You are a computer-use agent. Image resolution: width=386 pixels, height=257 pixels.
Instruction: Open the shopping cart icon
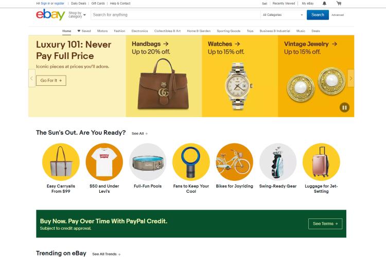point(339,4)
